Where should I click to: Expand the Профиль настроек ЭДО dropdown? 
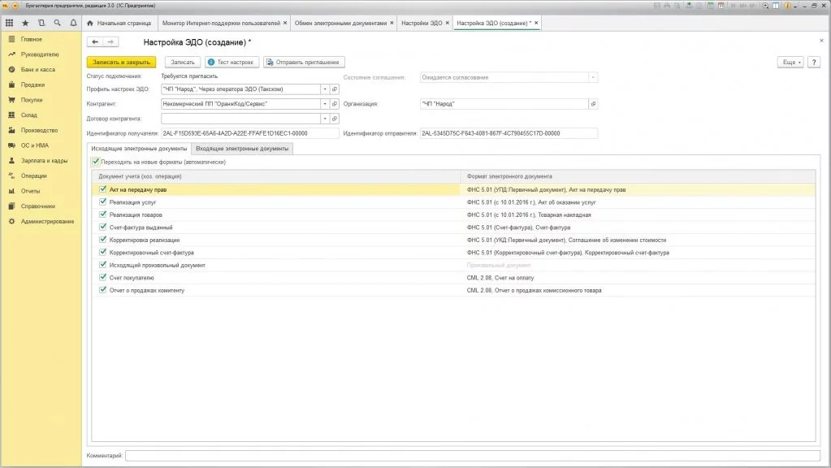[325, 89]
